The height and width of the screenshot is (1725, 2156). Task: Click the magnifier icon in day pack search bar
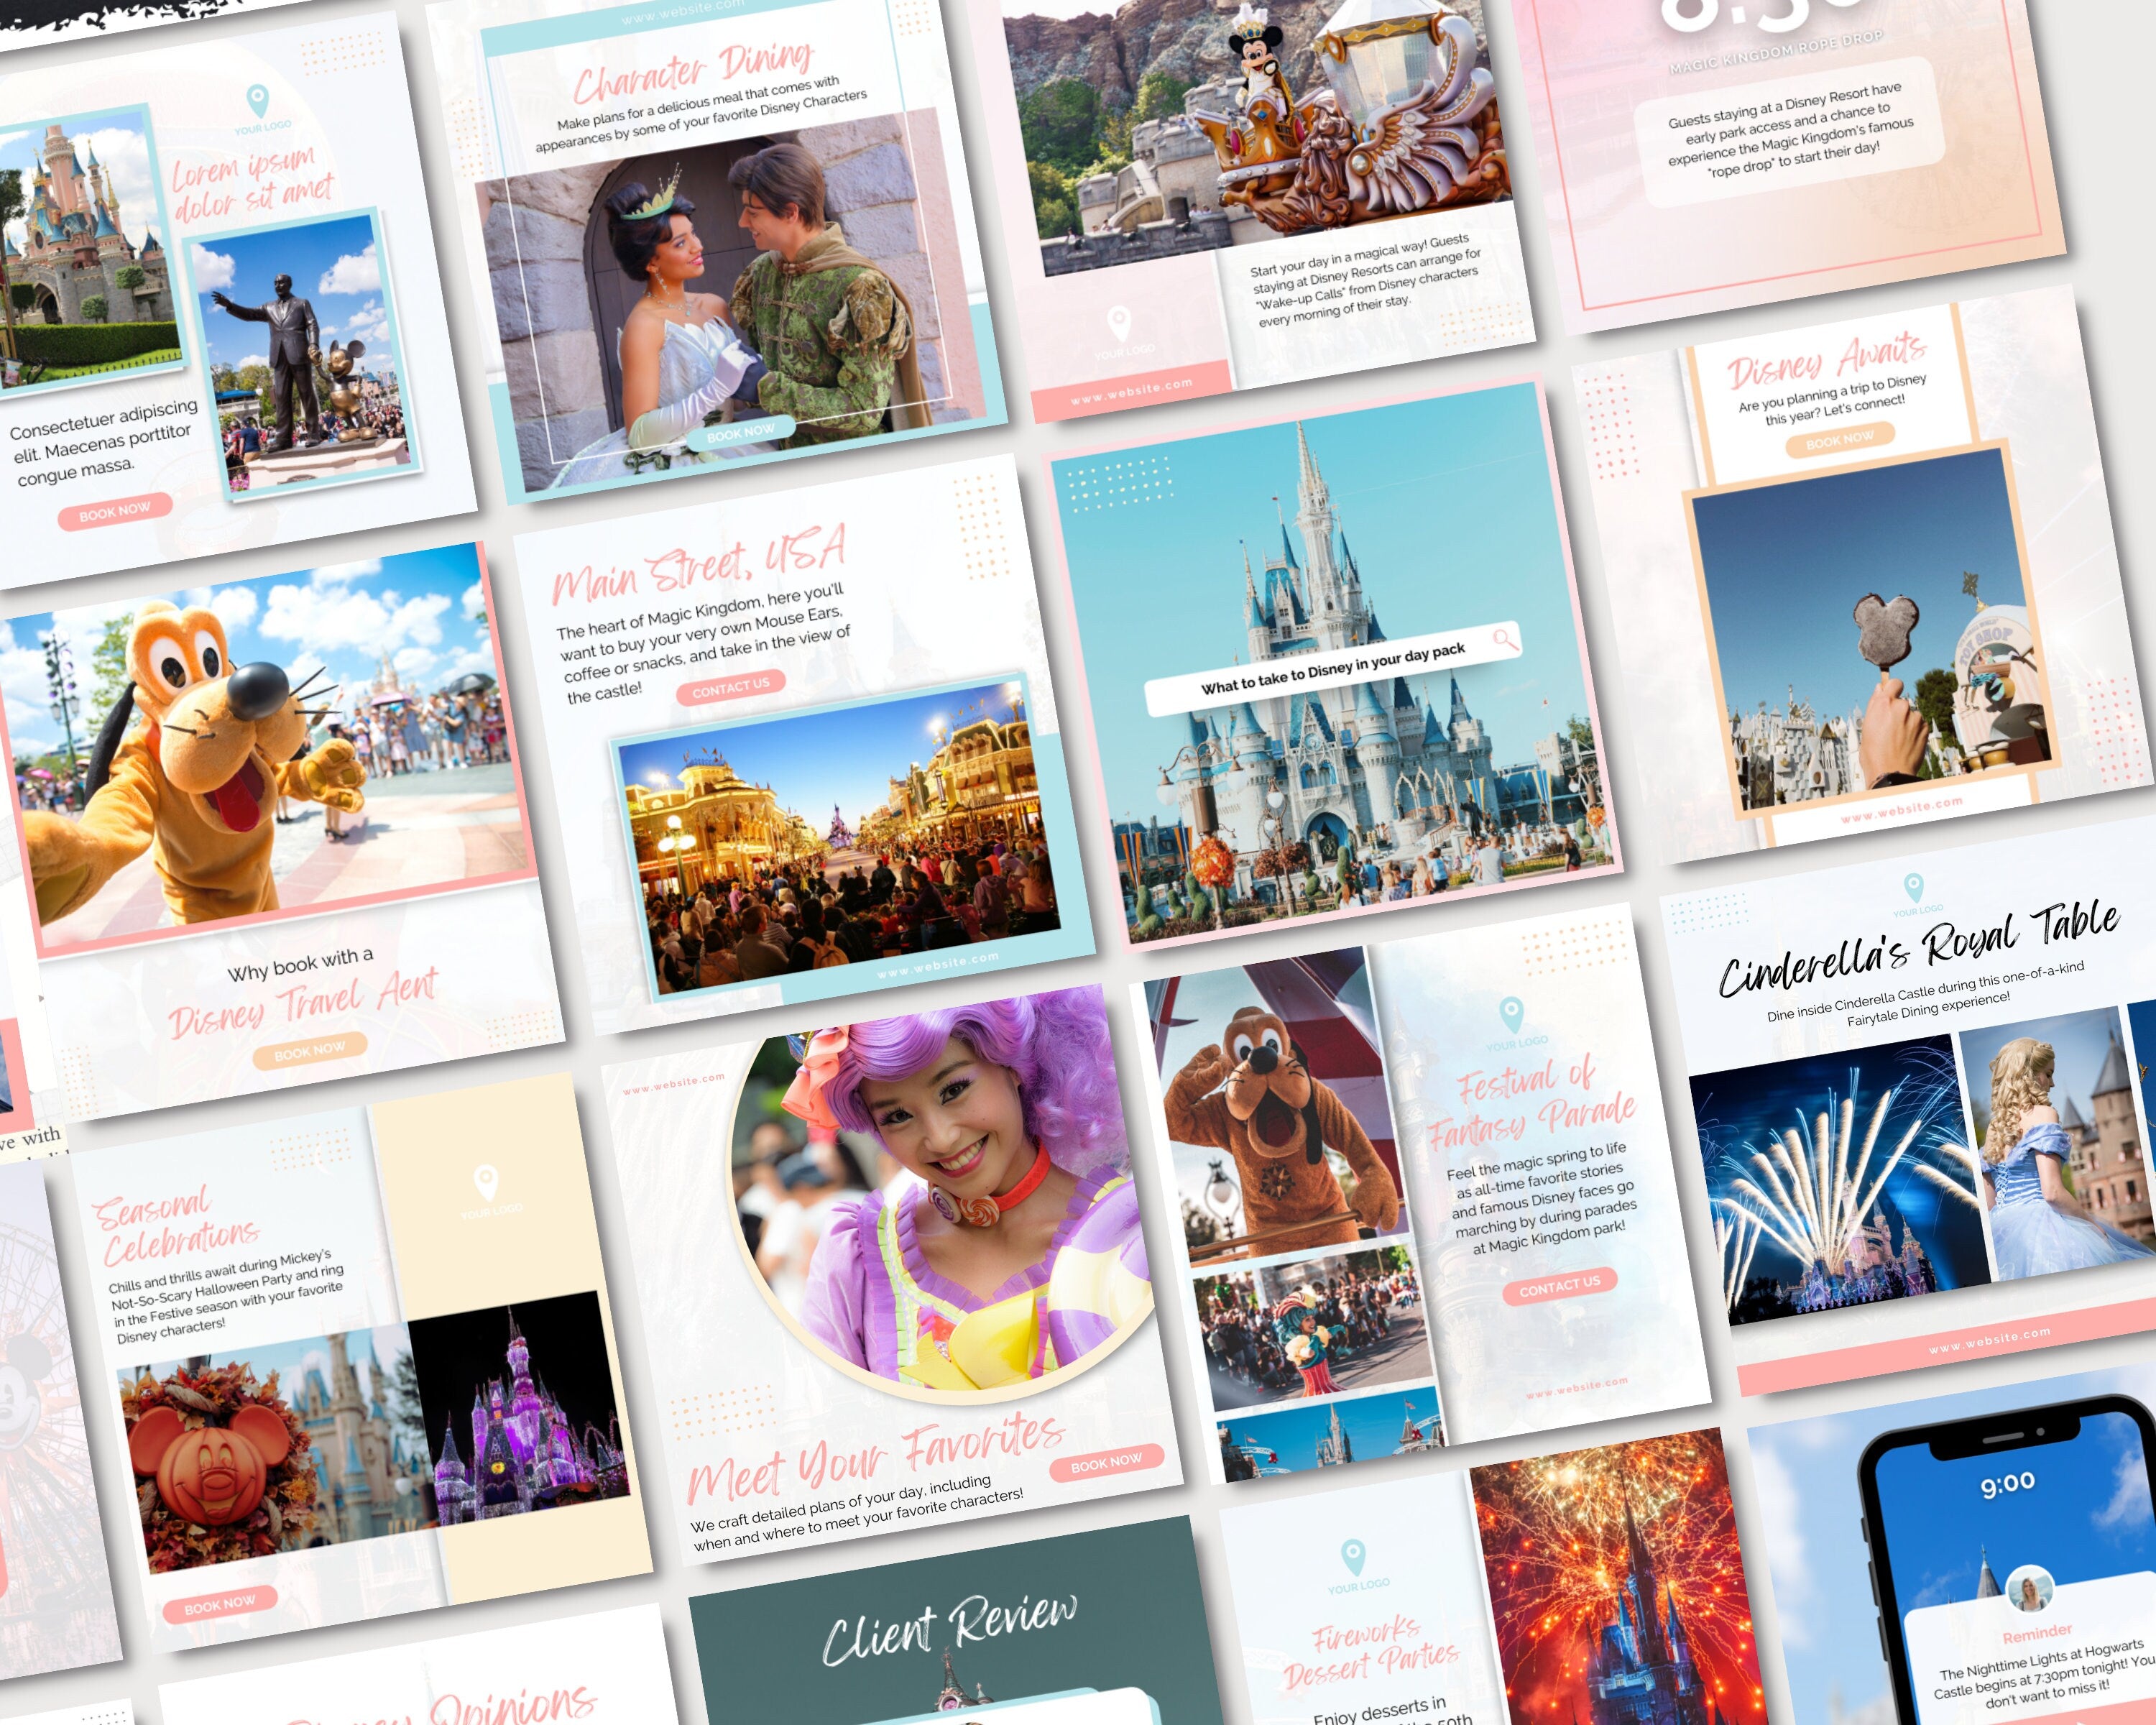[x=1504, y=638]
